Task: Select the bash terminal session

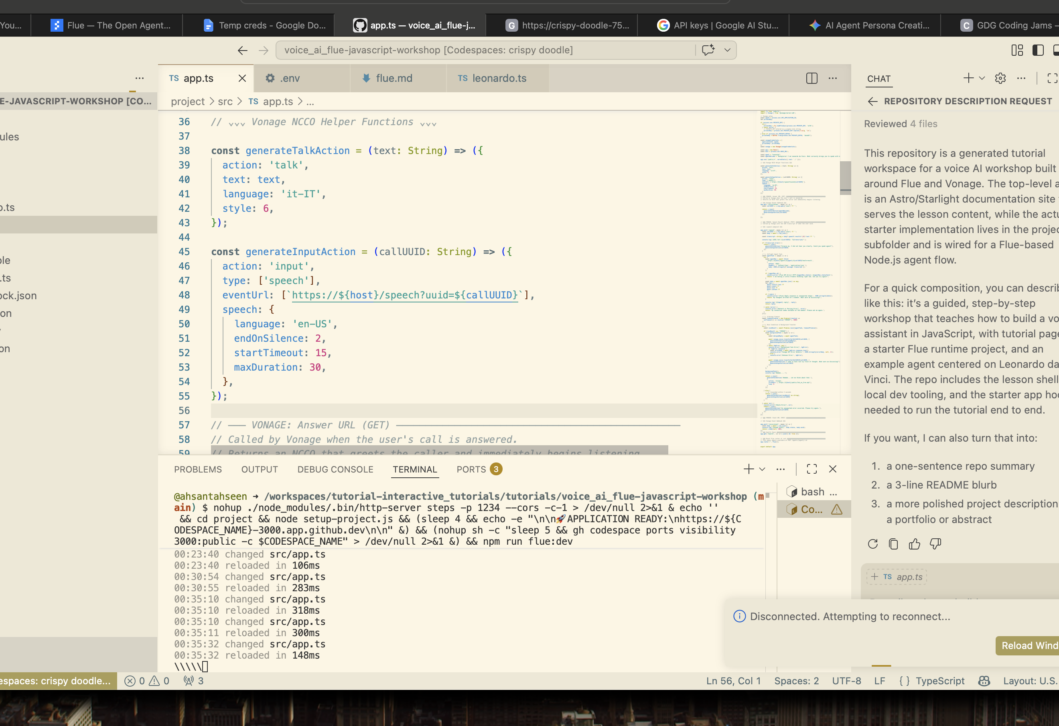Action: click(814, 492)
